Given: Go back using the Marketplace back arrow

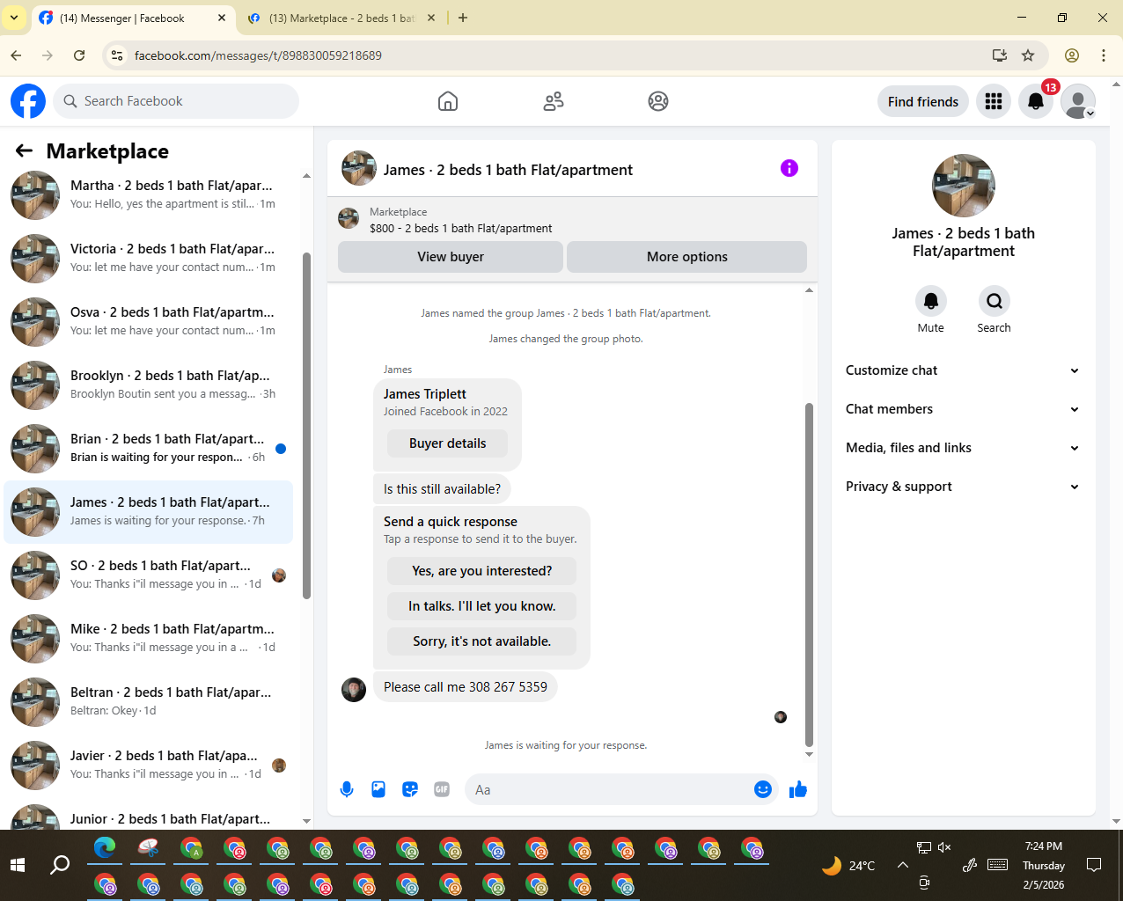Looking at the screenshot, I should 24,151.
